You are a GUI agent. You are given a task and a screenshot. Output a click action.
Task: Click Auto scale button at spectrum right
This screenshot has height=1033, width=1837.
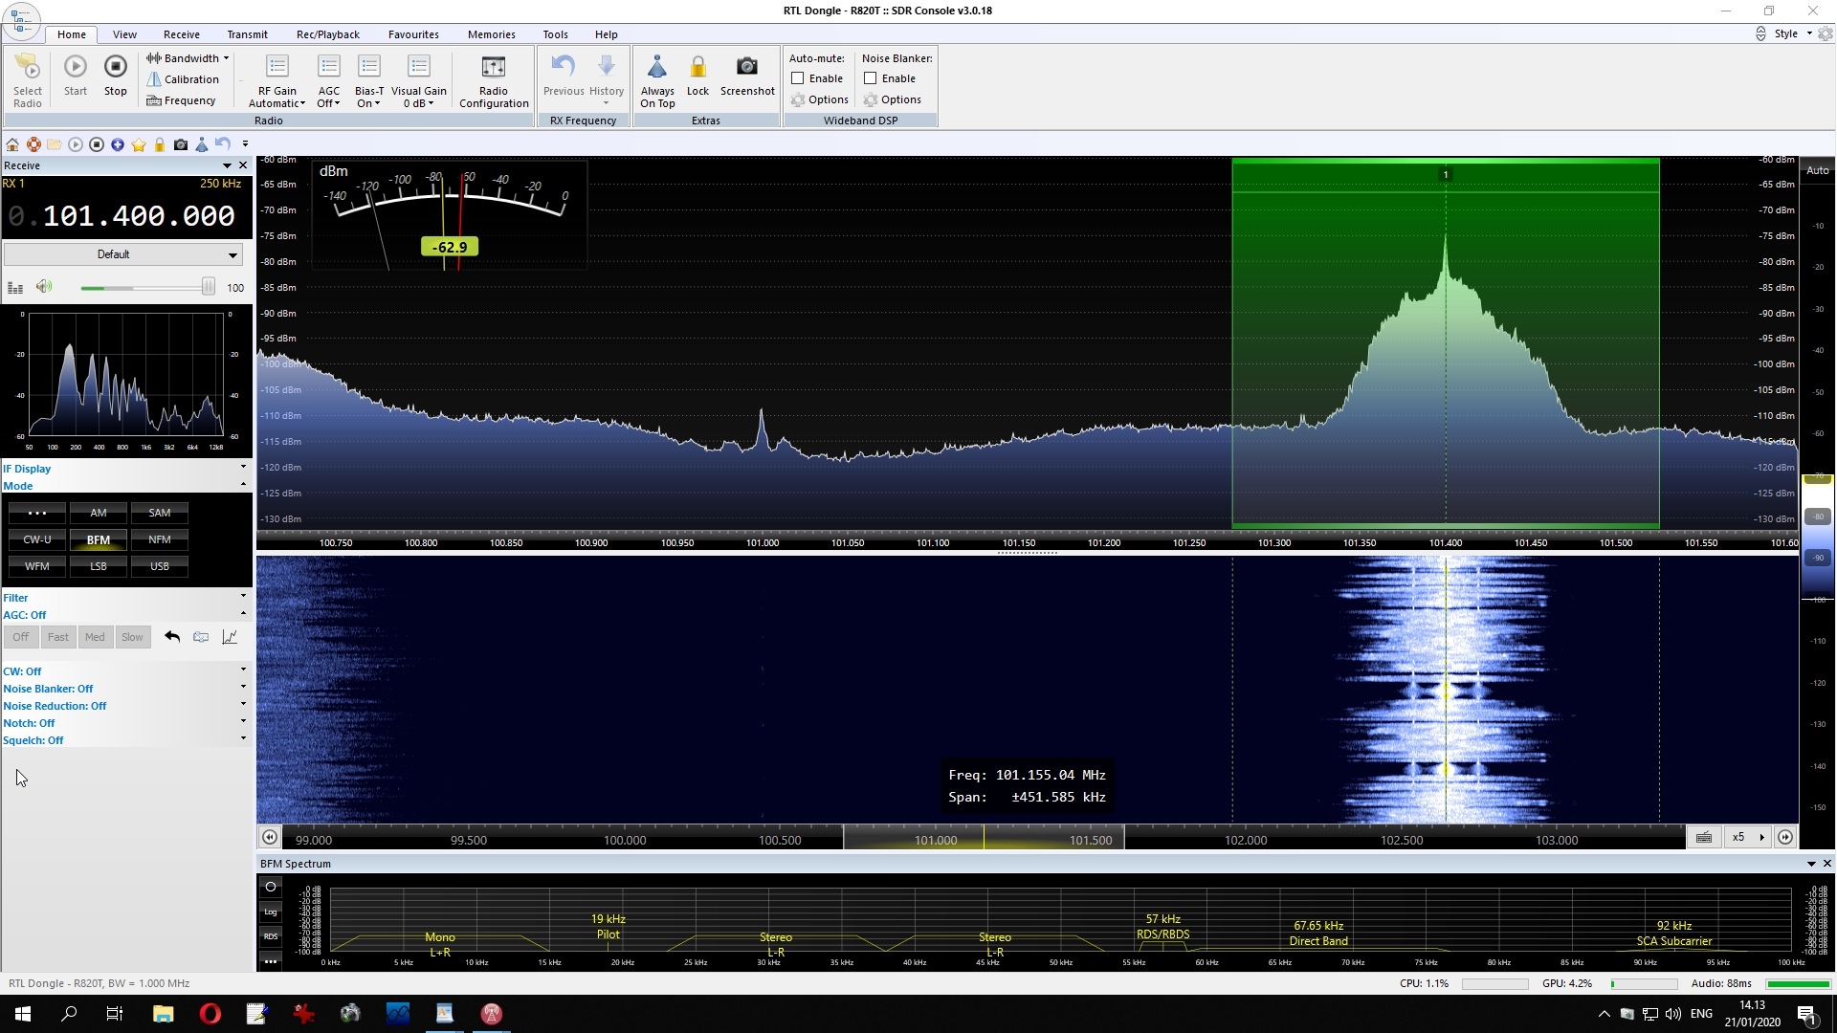point(1817,170)
